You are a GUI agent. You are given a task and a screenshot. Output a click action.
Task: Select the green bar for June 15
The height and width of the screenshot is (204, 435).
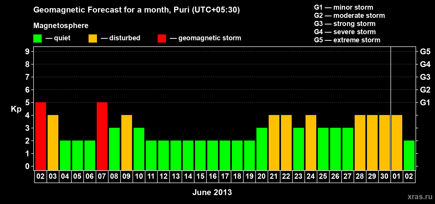200,155
